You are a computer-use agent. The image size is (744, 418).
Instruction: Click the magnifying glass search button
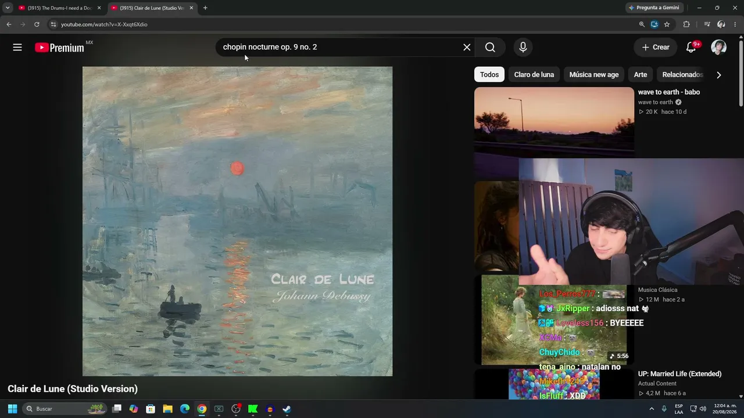[490, 48]
